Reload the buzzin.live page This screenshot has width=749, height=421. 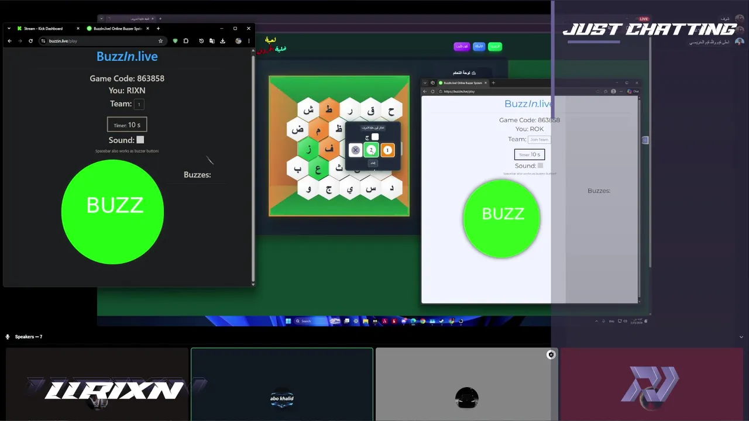pos(30,41)
